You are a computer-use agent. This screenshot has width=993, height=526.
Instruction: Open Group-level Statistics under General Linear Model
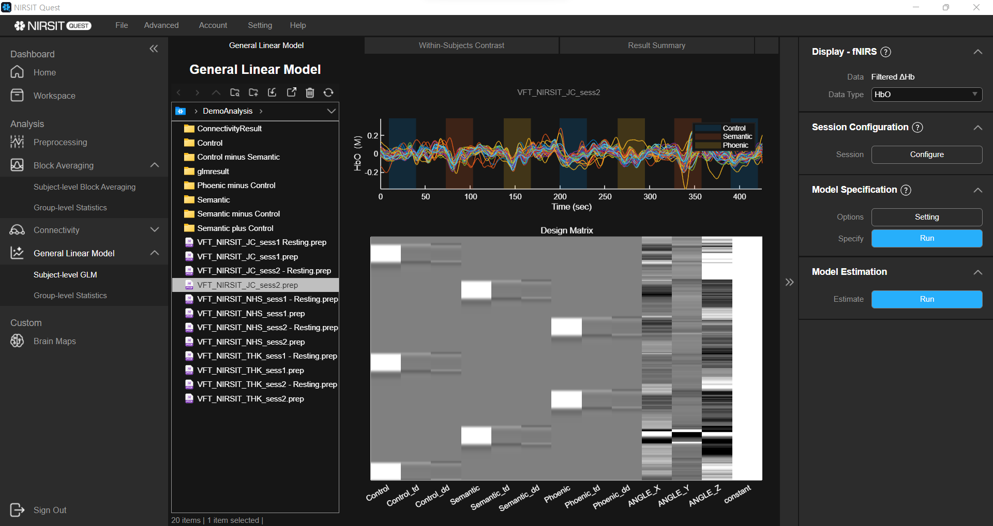pos(70,296)
